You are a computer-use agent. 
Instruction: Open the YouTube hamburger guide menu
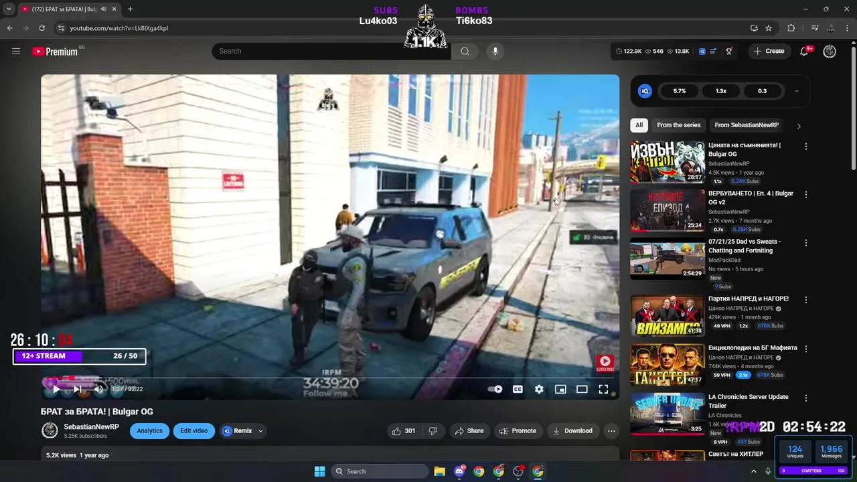pos(16,51)
